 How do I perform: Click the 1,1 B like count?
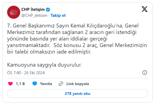point(20,84)
